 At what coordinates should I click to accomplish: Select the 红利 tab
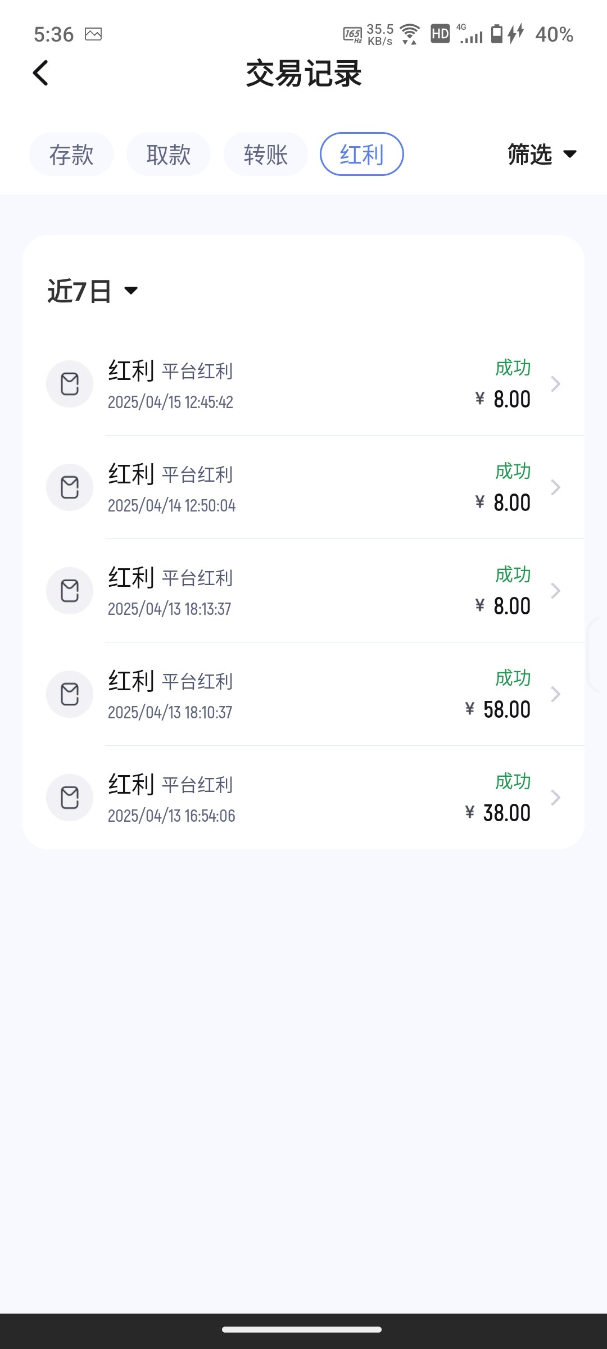click(362, 154)
